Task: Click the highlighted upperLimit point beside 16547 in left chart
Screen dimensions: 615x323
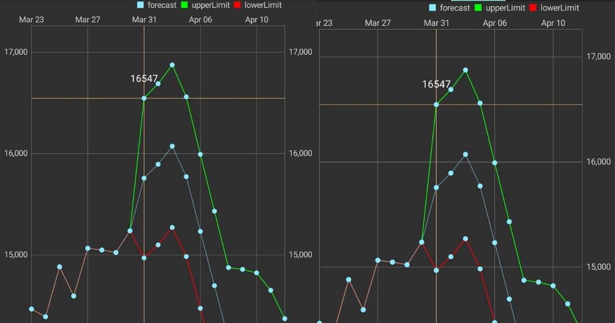Action: (144, 98)
